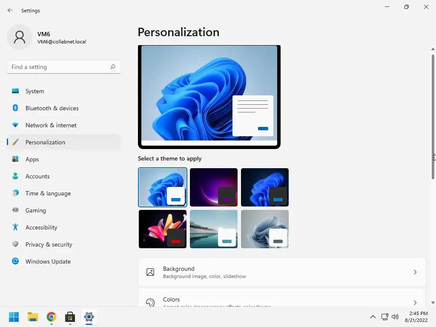Click the volume speaker tray icon
The image size is (436, 327).
pyautogui.click(x=395, y=317)
